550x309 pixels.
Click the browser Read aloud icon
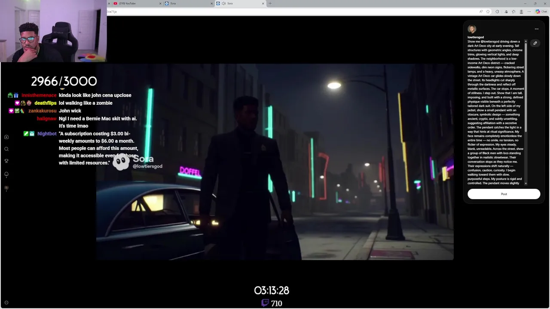[481, 12]
